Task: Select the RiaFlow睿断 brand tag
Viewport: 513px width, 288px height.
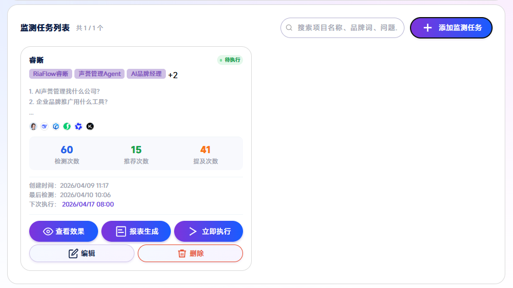Action: point(51,74)
